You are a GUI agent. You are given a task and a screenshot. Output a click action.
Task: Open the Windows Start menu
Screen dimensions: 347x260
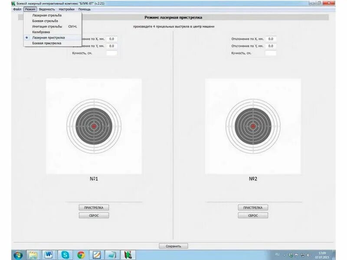[18, 255]
